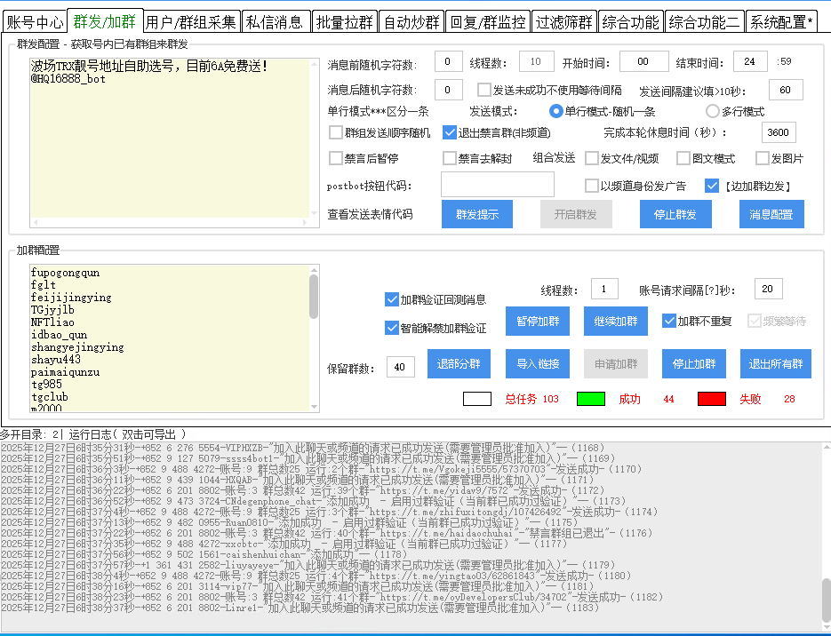831x636 pixels.
Task: Toggle the 边加群边发 checkbox
Action: point(711,187)
